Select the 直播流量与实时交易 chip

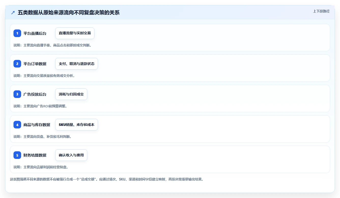click(x=75, y=33)
